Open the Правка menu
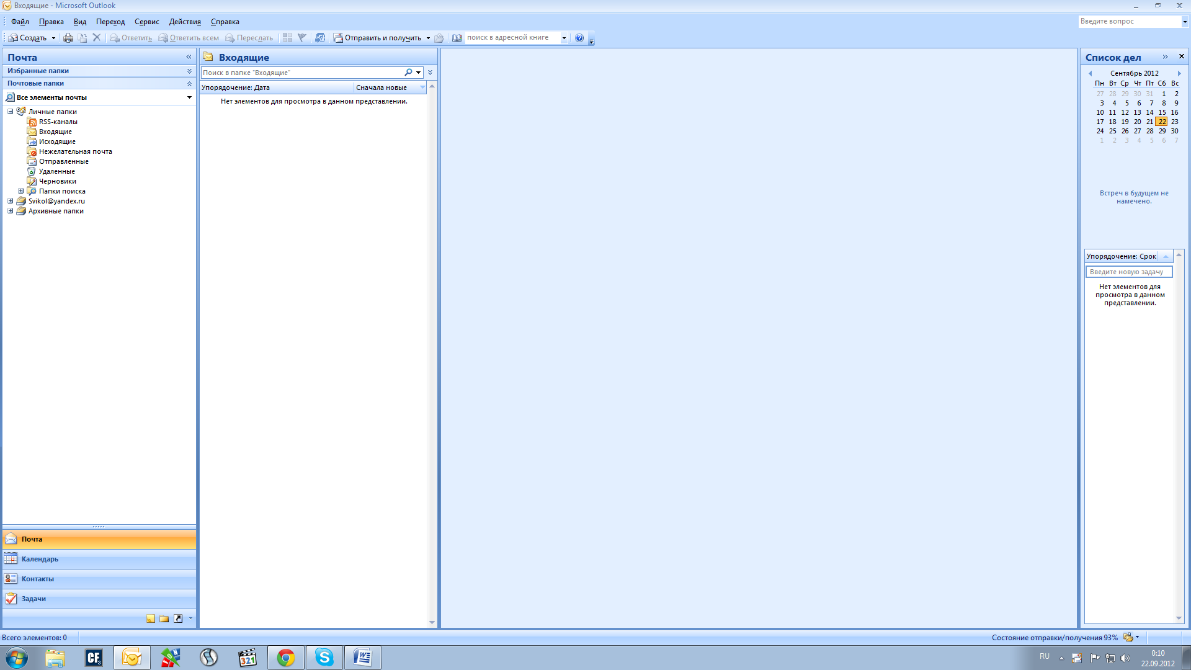Screen dimensions: 1191x670 [x=51, y=22]
